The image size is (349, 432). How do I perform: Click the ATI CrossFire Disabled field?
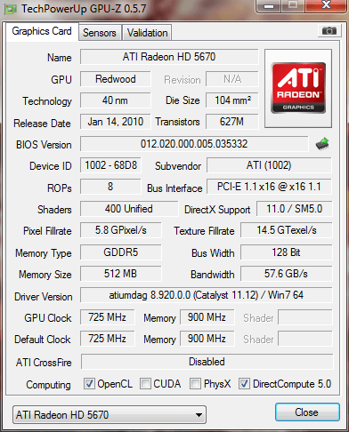(207, 362)
